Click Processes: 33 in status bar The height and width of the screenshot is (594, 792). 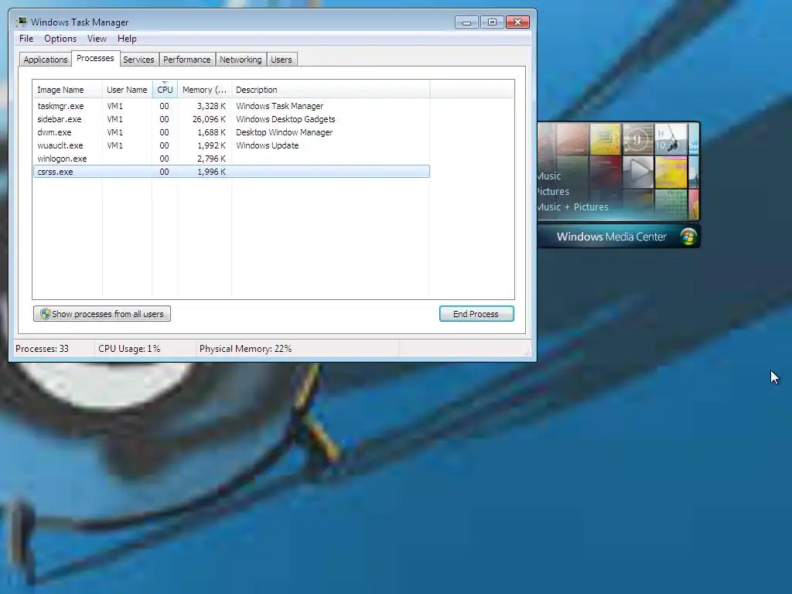coord(42,349)
